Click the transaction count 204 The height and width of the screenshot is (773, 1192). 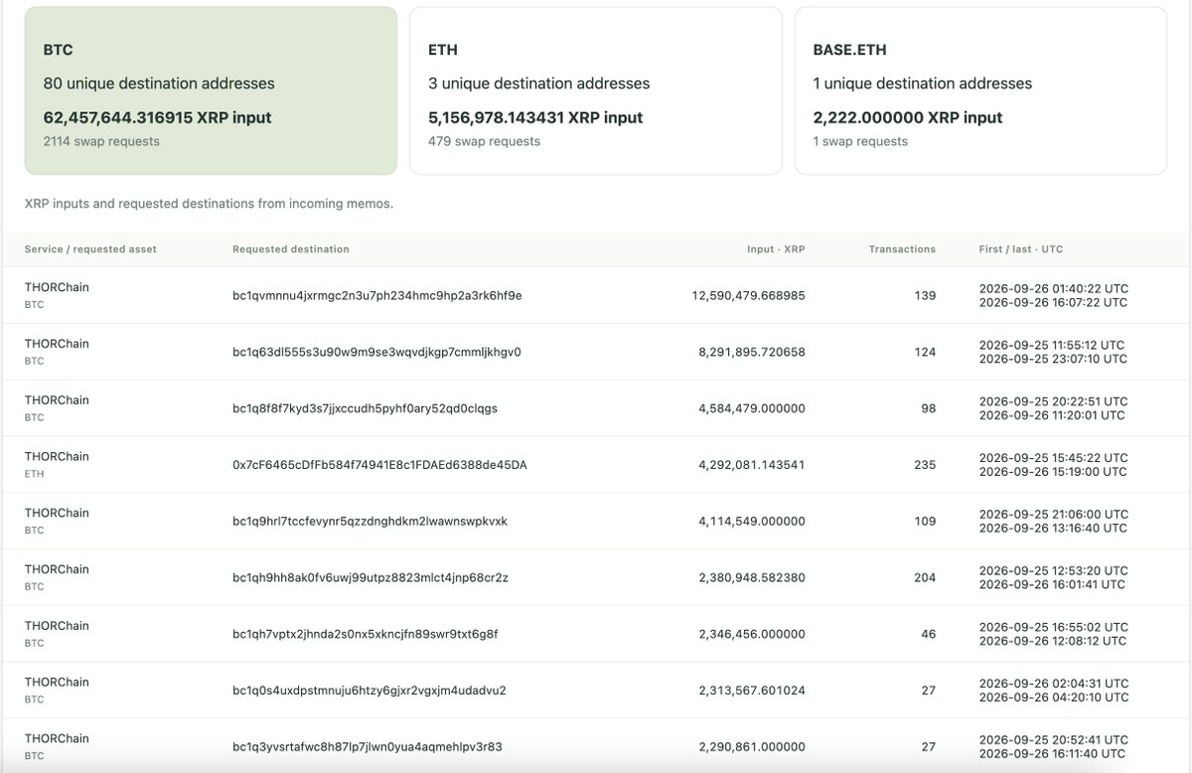click(924, 577)
